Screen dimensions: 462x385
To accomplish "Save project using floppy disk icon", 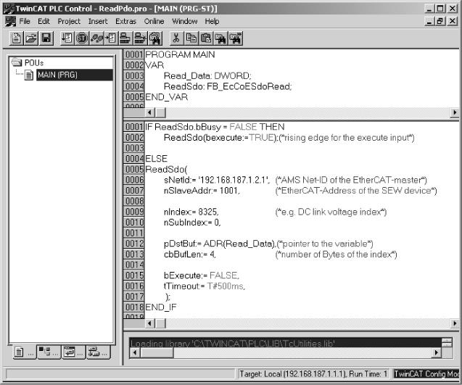I will (x=46, y=38).
